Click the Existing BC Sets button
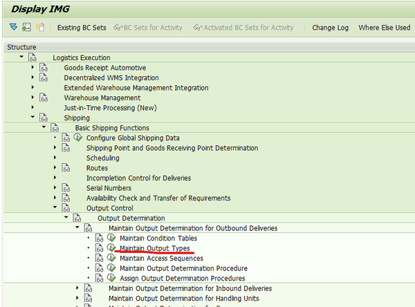The width and height of the screenshot is (415, 307). coord(82,28)
